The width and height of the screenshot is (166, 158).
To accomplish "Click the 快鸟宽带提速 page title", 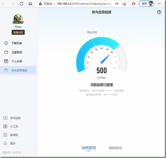I will pyautogui.click(x=102, y=12).
